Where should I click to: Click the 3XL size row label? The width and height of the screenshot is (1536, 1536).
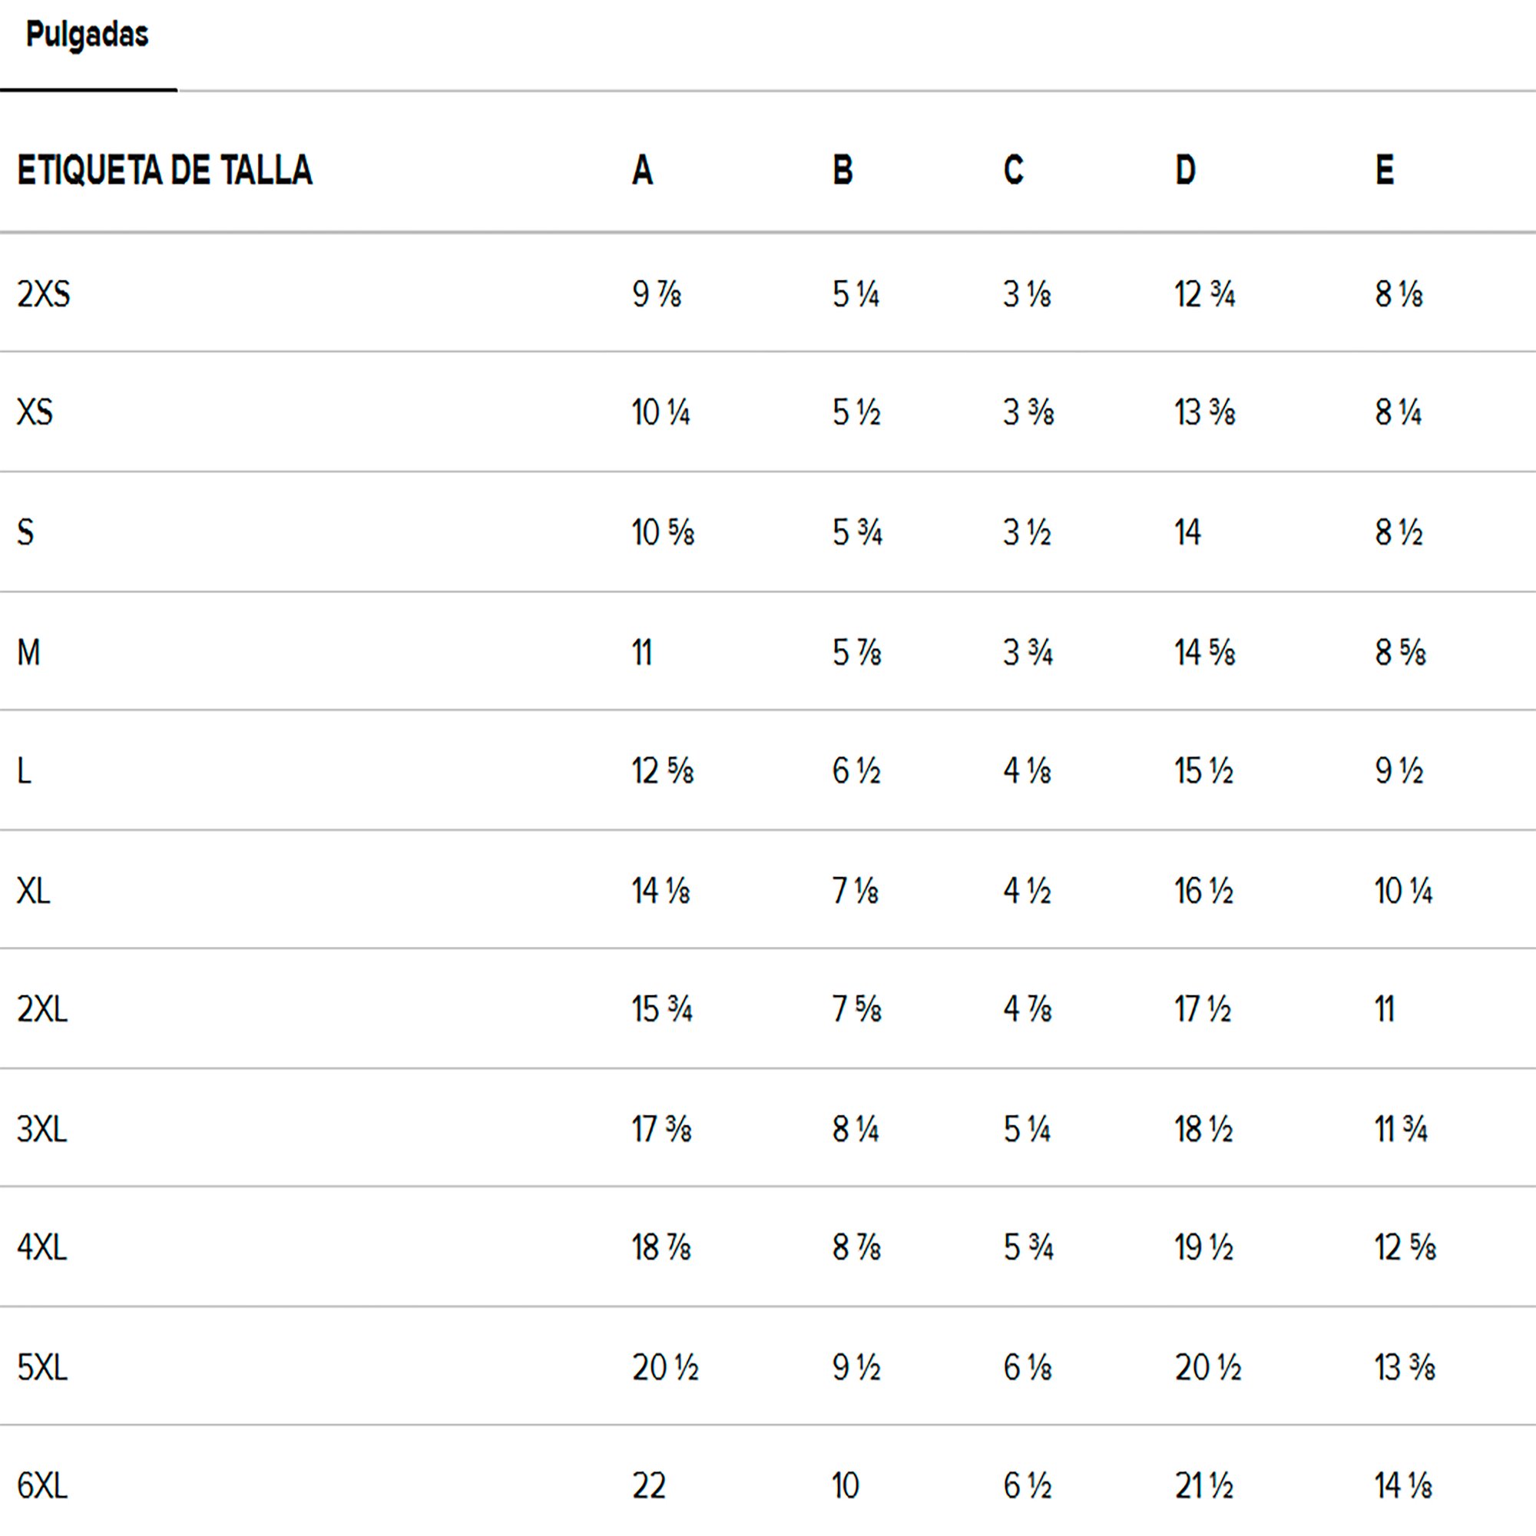(42, 1130)
